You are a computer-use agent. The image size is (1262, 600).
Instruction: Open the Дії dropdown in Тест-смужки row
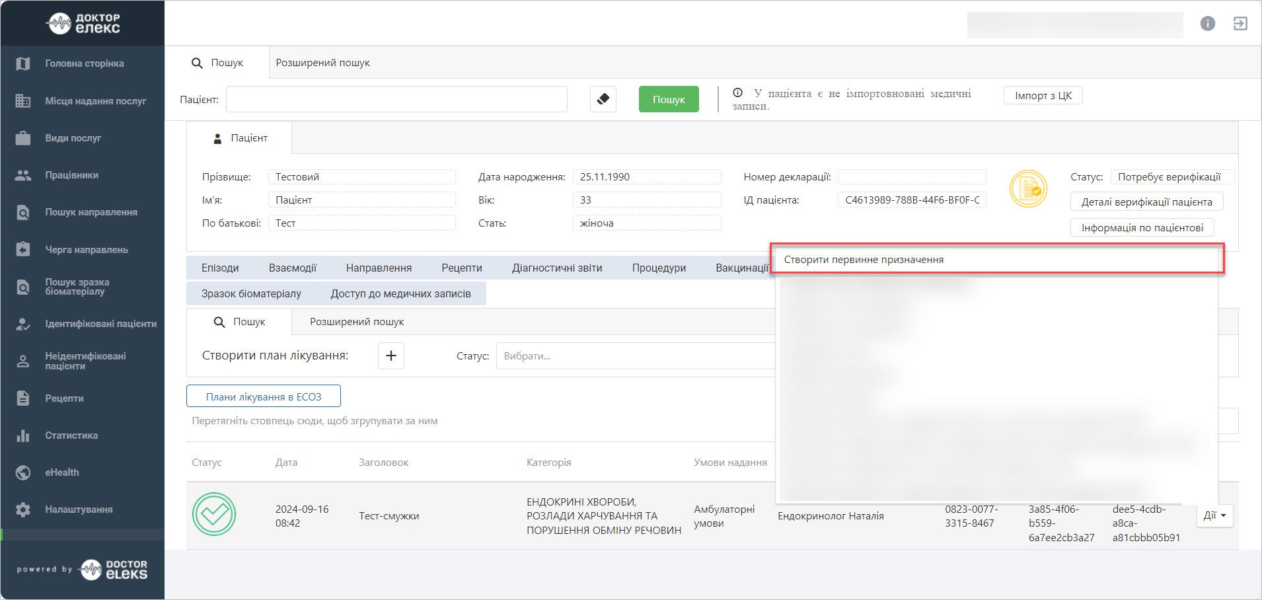coord(1214,516)
